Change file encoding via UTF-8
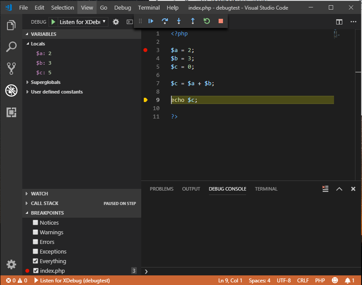Screen dimensions: 362x285 tap(284, 280)
